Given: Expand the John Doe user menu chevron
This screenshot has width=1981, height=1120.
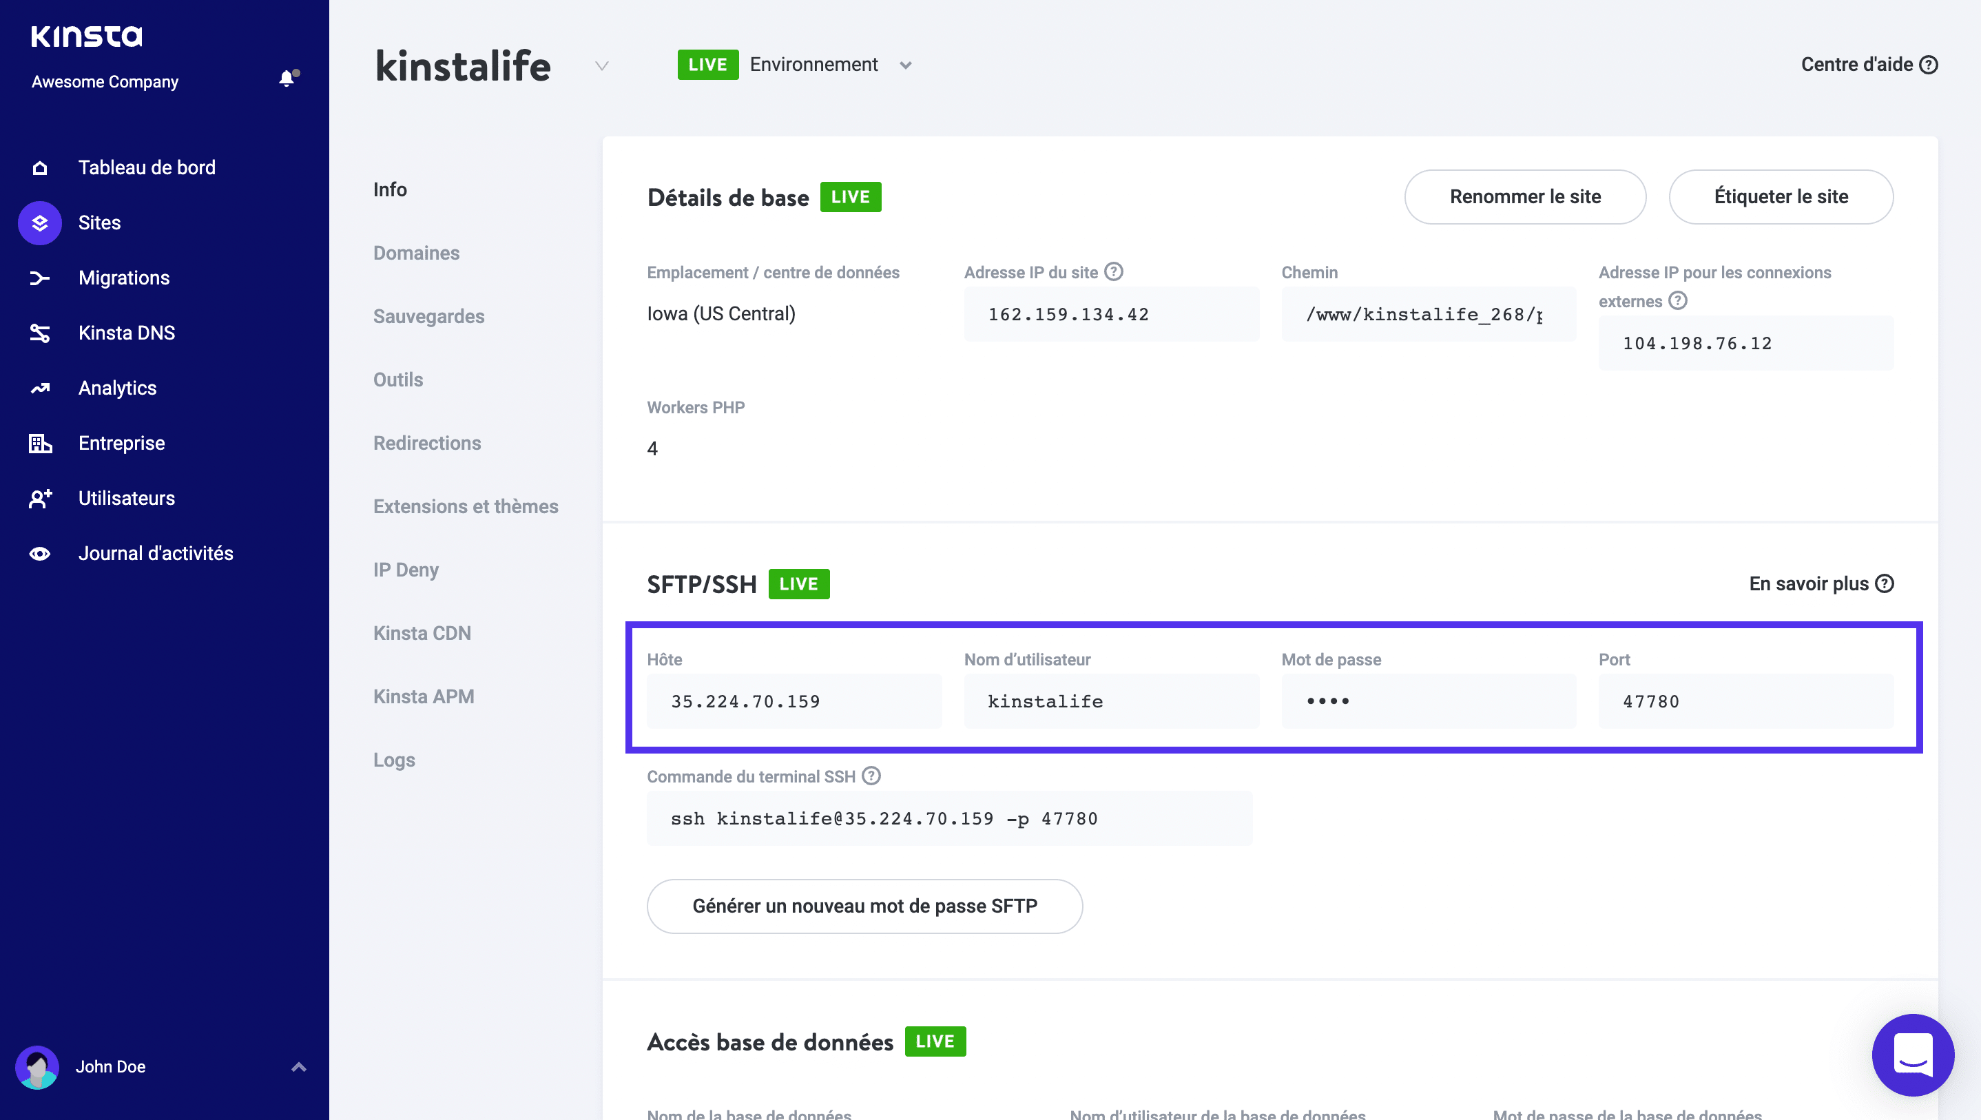Looking at the screenshot, I should (299, 1067).
